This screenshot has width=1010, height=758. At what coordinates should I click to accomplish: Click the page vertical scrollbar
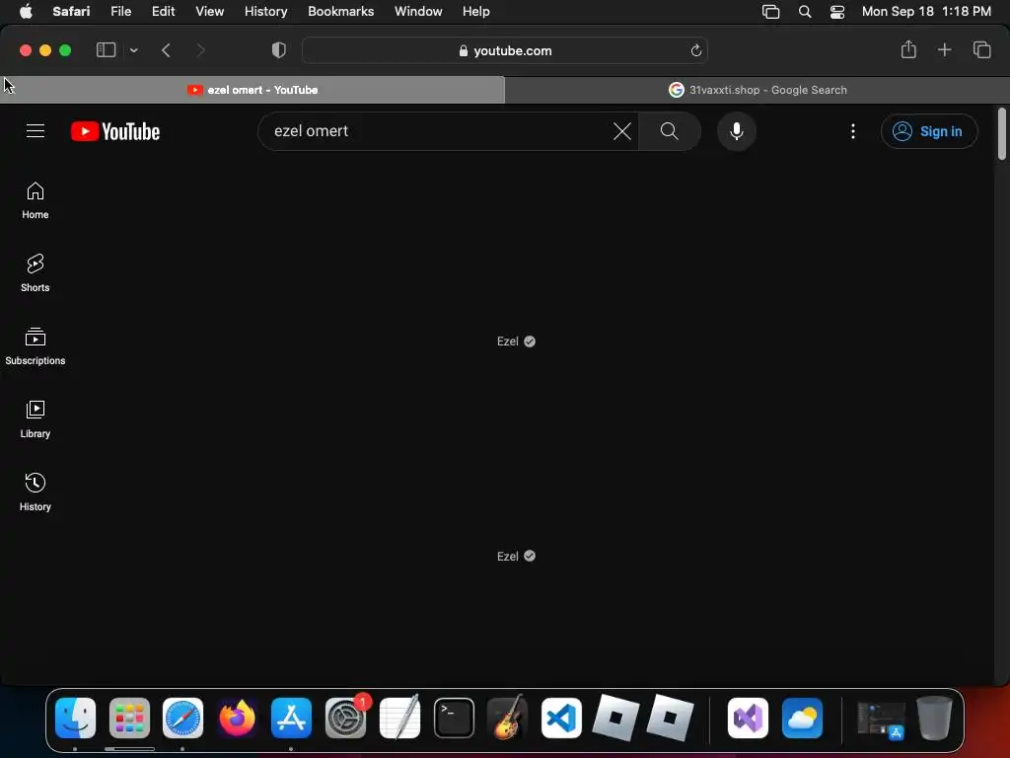coord(1002,134)
